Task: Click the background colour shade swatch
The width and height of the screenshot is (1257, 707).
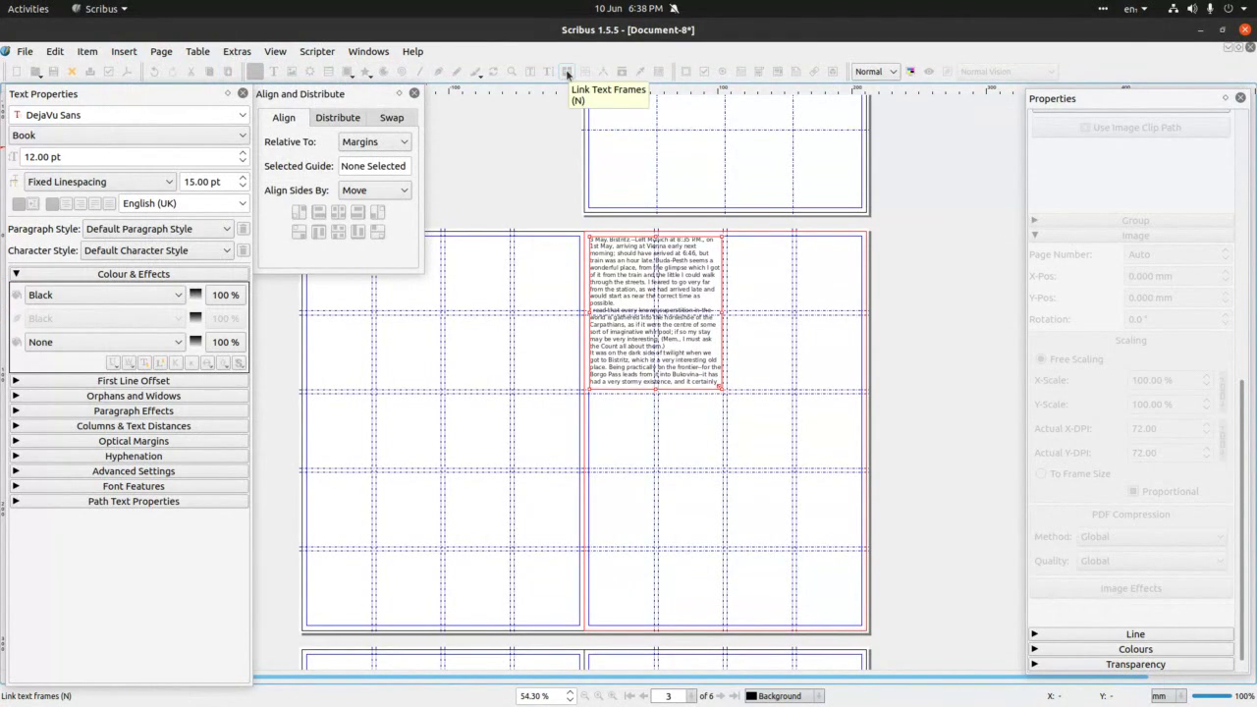Action: click(195, 342)
